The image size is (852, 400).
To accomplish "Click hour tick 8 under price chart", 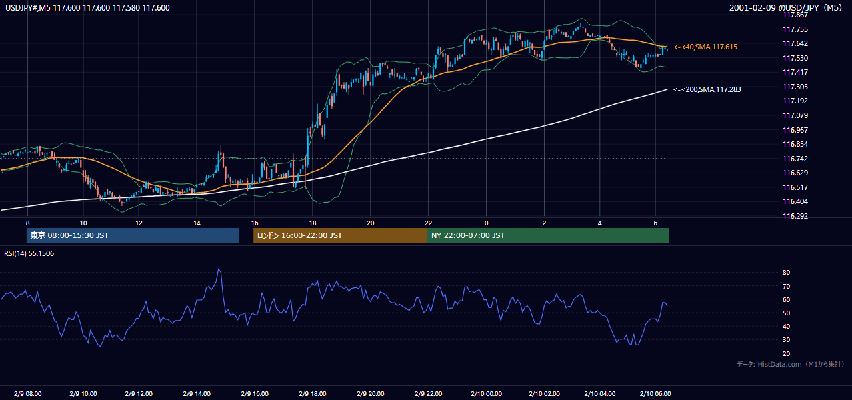I will (x=27, y=223).
